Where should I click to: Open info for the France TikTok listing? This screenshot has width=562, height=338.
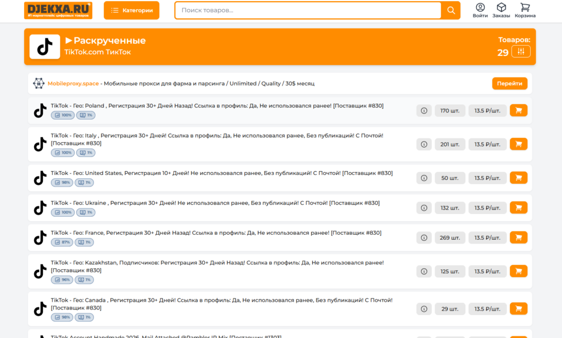pos(424,238)
